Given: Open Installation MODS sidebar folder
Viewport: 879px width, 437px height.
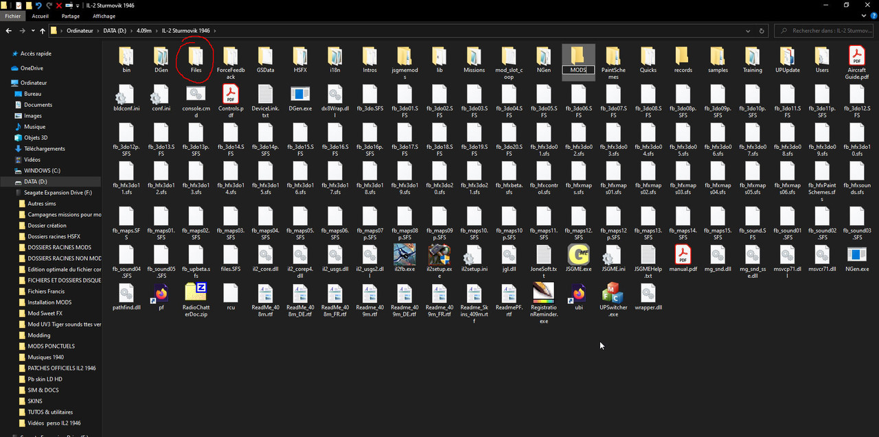Looking at the screenshot, I should click(49, 302).
